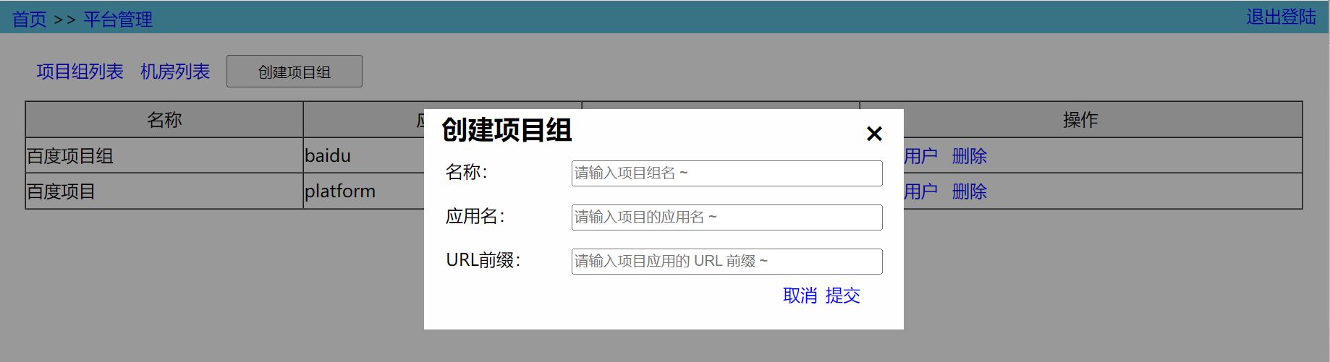Image resolution: width=1330 pixels, height=362 pixels.
Task: Open 用户 for the 百度项目 row
Action: pos(920,191)
